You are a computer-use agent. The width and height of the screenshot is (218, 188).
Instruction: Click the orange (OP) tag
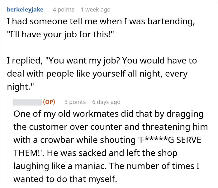49,102
